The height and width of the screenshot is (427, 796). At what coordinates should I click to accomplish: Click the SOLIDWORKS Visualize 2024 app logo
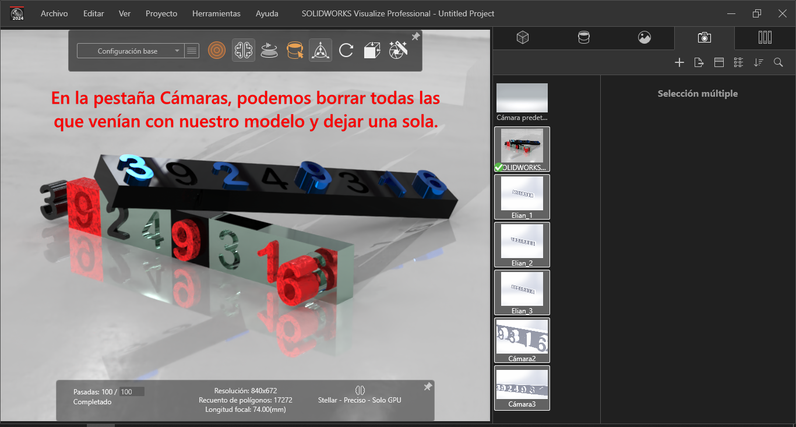pos(17,13)
